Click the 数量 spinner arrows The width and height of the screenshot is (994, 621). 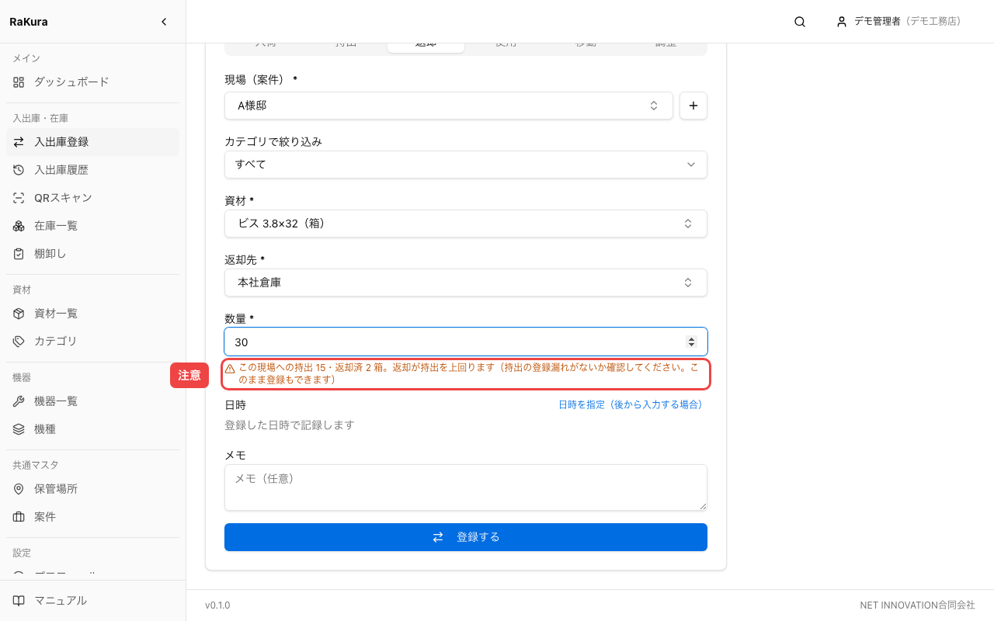coord(691,342)
